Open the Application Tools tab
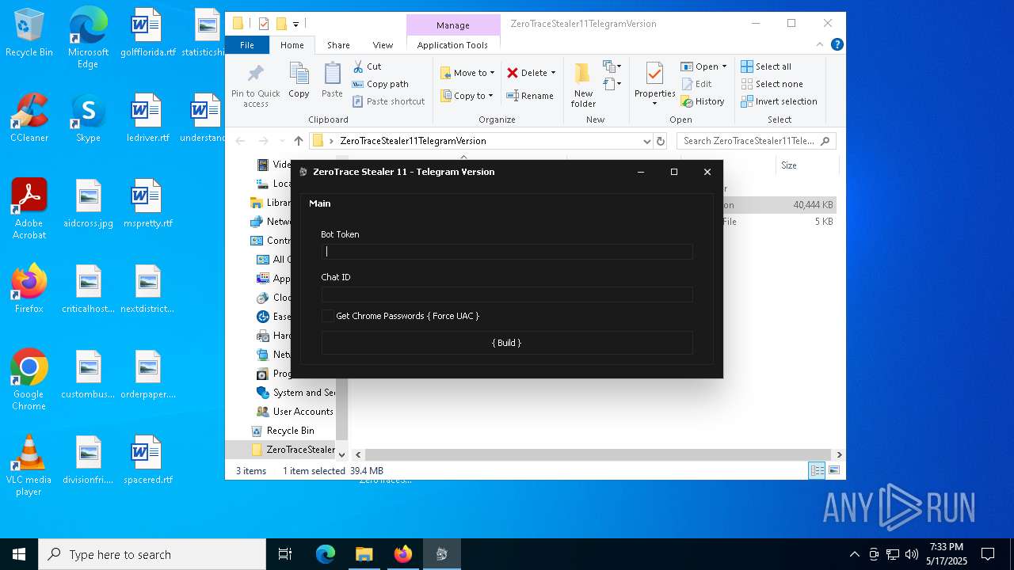This screenshot has height=570, width=1014. coord(452,45)
